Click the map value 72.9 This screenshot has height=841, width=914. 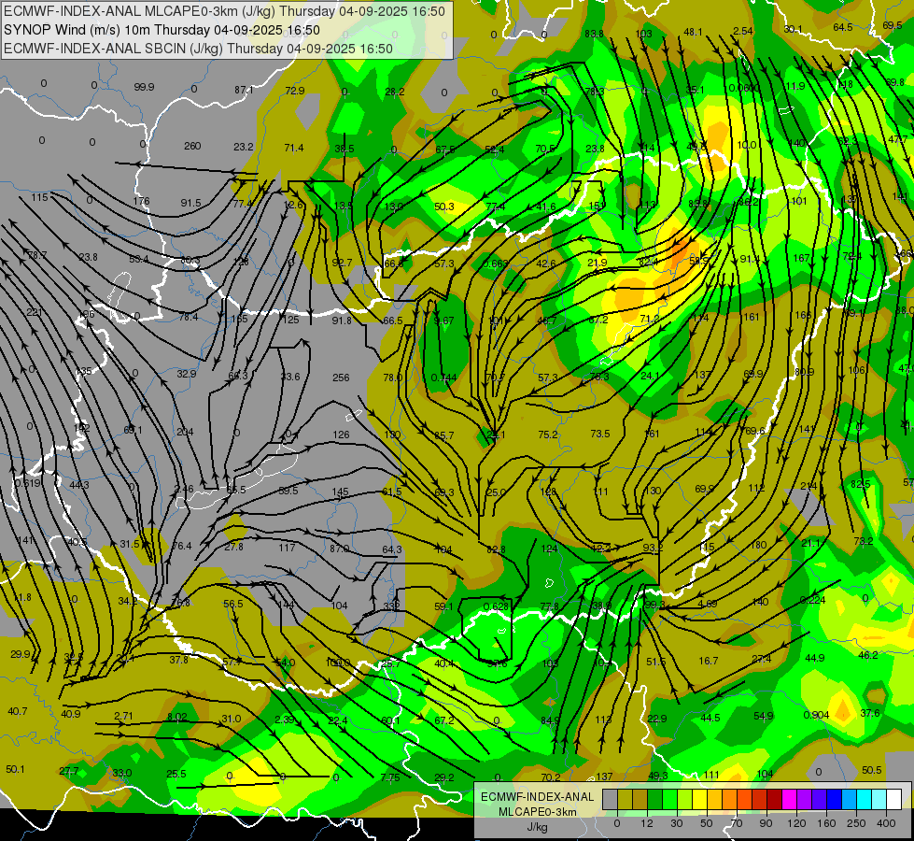pos(295,91)
